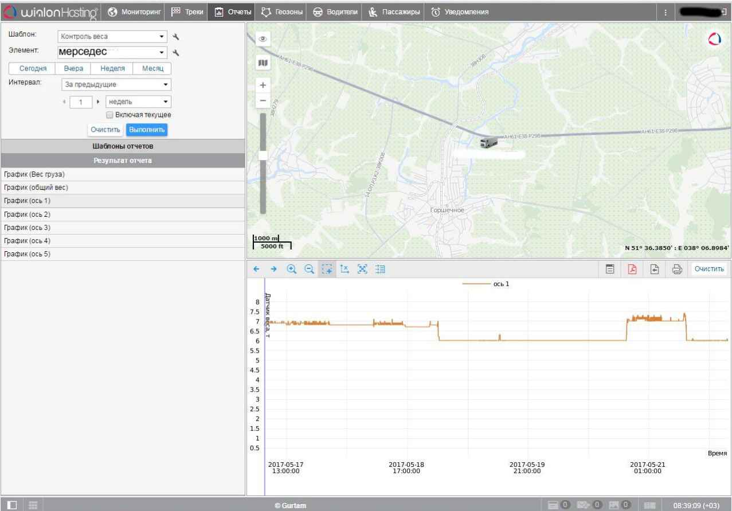The width and height of the screenshot is (732, 511).
Task: Toggle the rectangle zoom selection tool in chart toolbar
Action: [327, 269]
